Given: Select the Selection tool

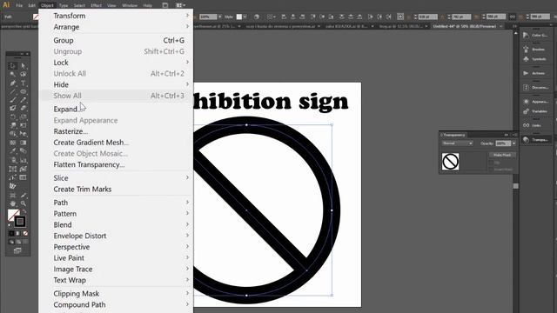Looking at the screenshot, I should click(x=13, y=66).
